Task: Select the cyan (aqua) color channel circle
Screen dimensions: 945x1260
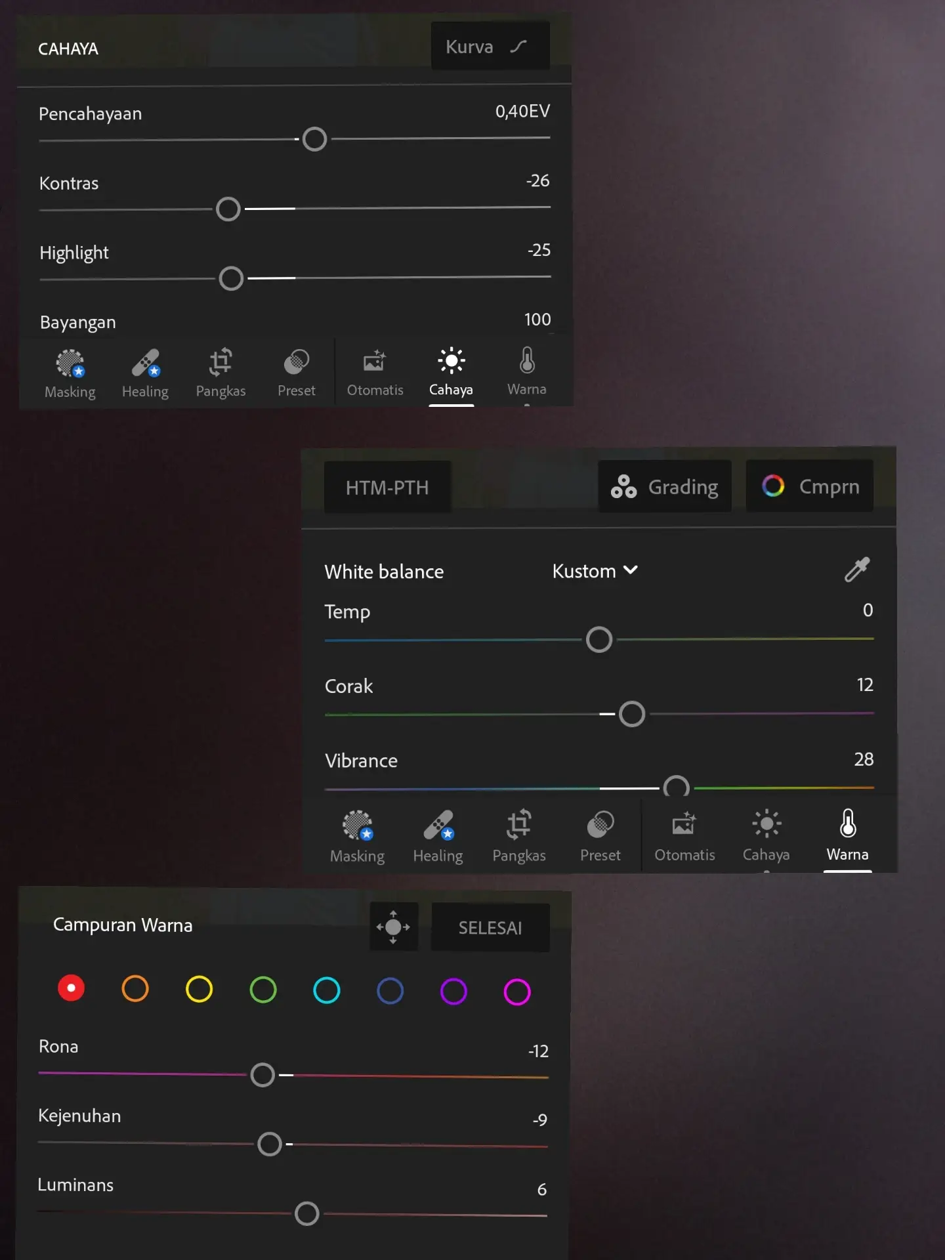Action: 326,990
